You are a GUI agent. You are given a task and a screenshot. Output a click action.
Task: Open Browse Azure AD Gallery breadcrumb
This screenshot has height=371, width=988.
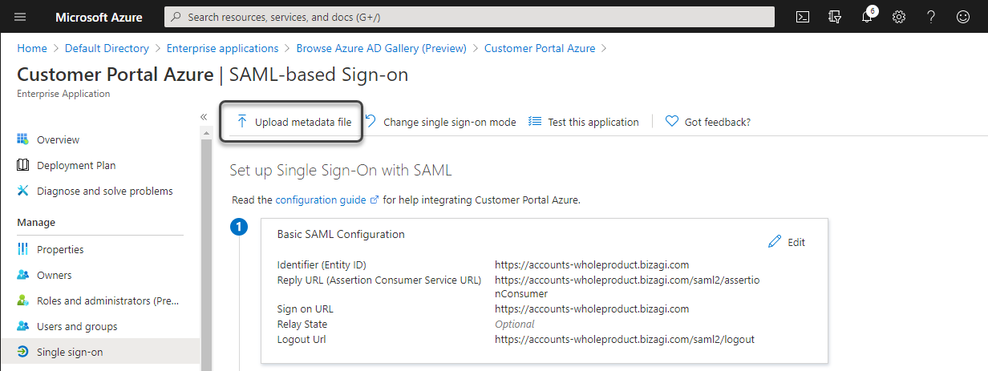click(381, 48)
